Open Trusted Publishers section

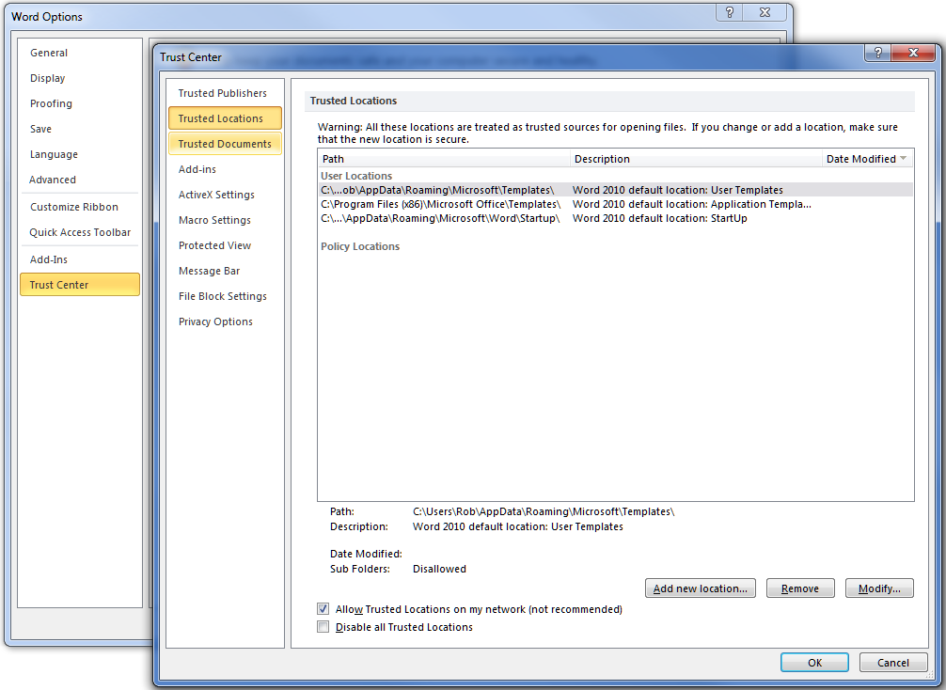pos(223,93)
